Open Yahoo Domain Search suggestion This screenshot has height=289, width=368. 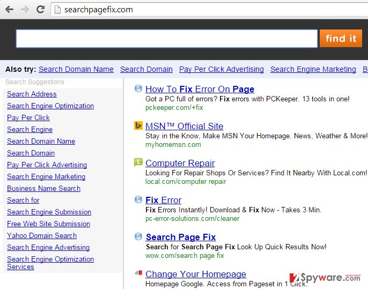coord(42,235)
